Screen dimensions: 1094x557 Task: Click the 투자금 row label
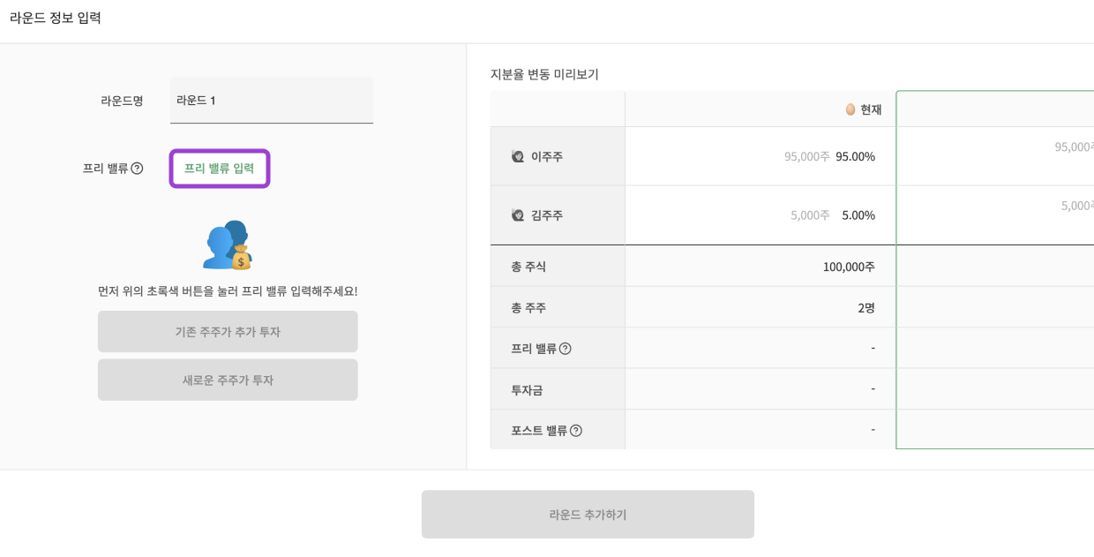pyautogui.click(x=527, y=389)
